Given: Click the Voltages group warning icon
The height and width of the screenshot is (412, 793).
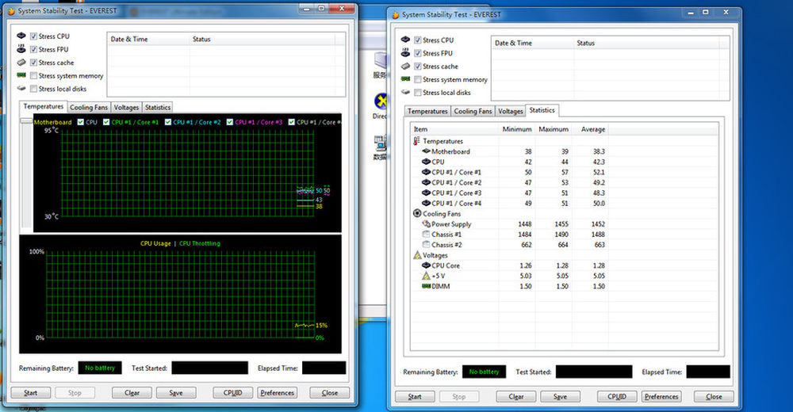Looking at the screenshot, I should click(x=417, y=255).
